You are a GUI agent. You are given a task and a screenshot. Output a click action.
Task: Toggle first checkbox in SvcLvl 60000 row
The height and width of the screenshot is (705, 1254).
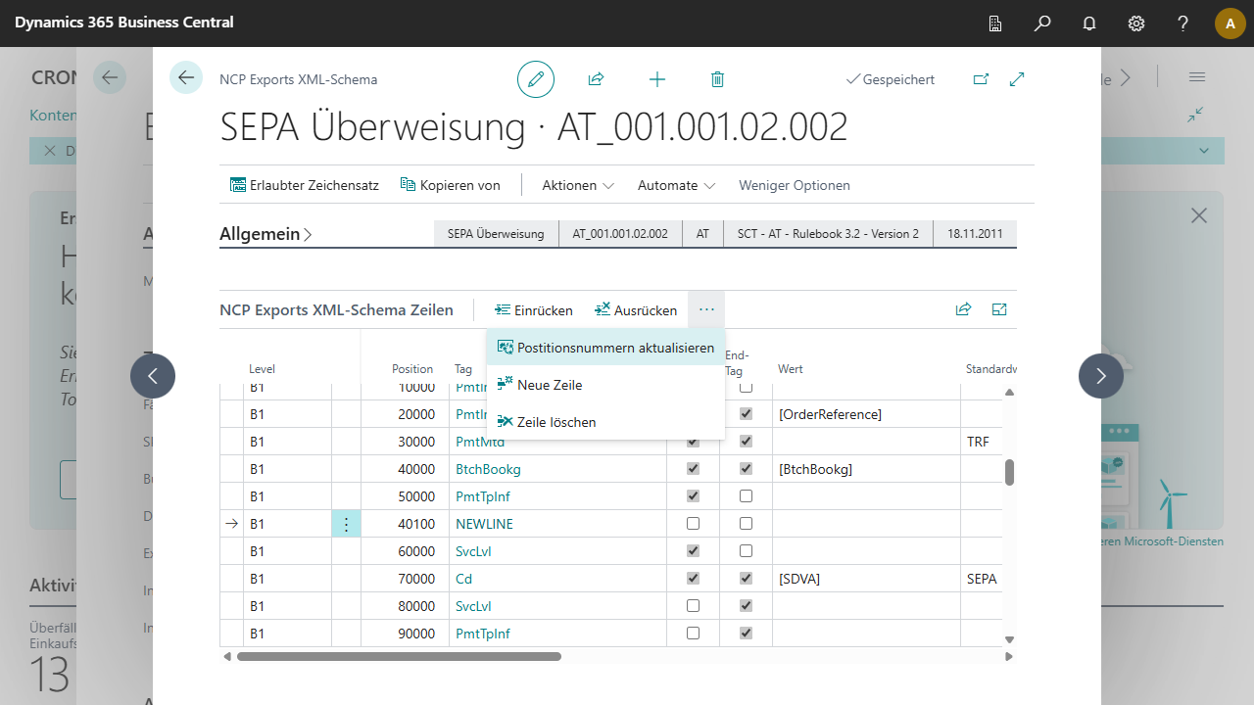pyautogui.click(x=694, y=551)
